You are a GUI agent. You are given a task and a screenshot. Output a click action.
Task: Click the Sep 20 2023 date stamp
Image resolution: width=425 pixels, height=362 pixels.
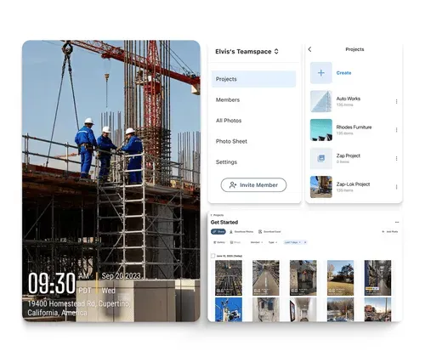[121, 276]
